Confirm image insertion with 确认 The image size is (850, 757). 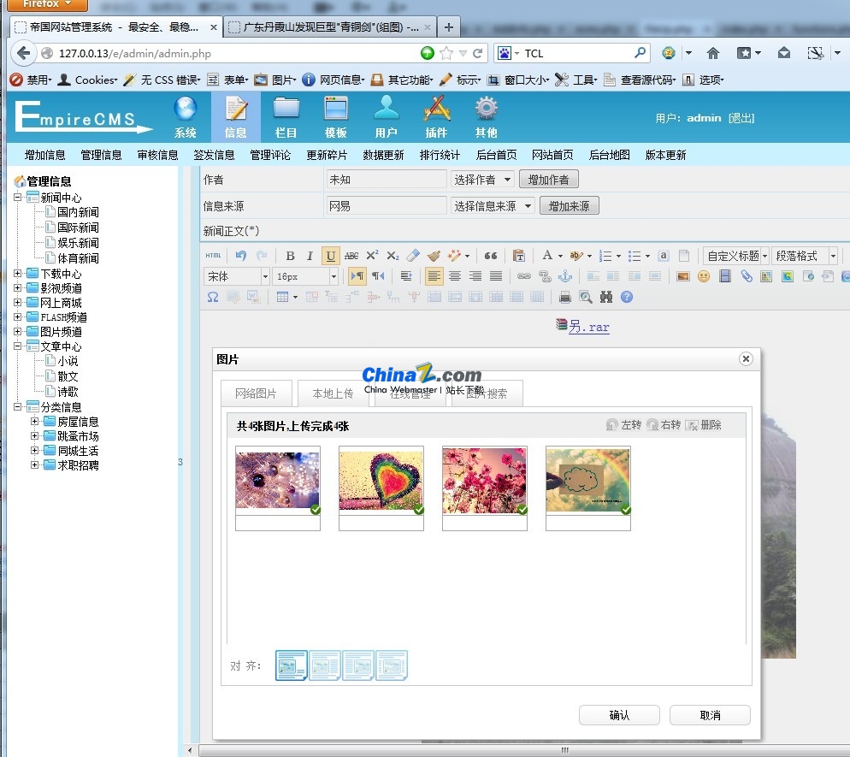(619, 715)
